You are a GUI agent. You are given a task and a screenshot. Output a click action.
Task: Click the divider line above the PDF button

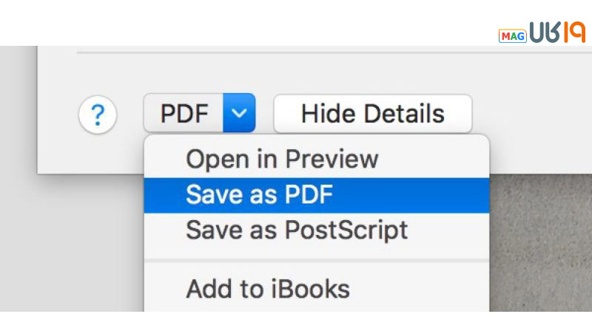[x=296, y=52]
